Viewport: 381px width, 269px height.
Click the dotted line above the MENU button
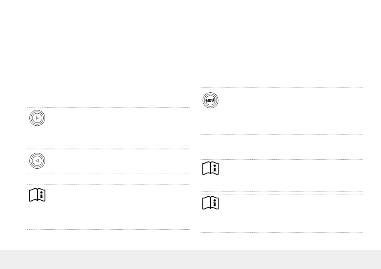point(282,88)
